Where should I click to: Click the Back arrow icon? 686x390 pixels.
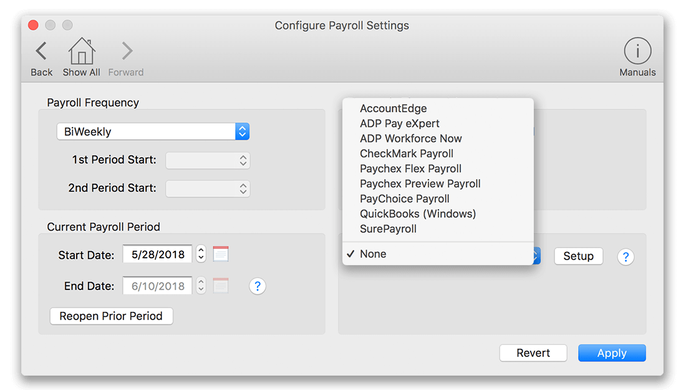pos(41,52)
